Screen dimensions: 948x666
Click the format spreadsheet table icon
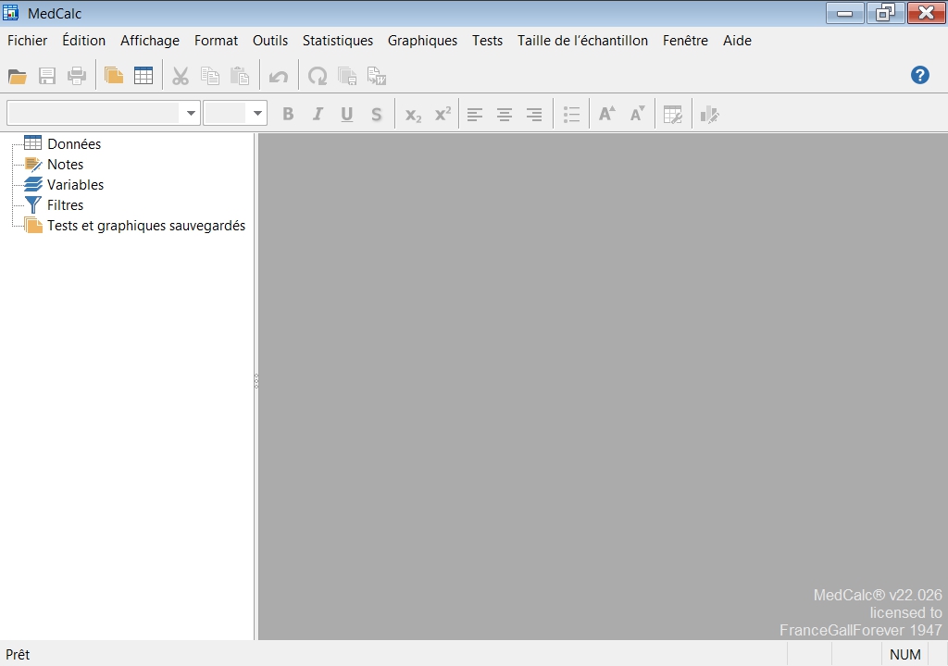(672, 114)
